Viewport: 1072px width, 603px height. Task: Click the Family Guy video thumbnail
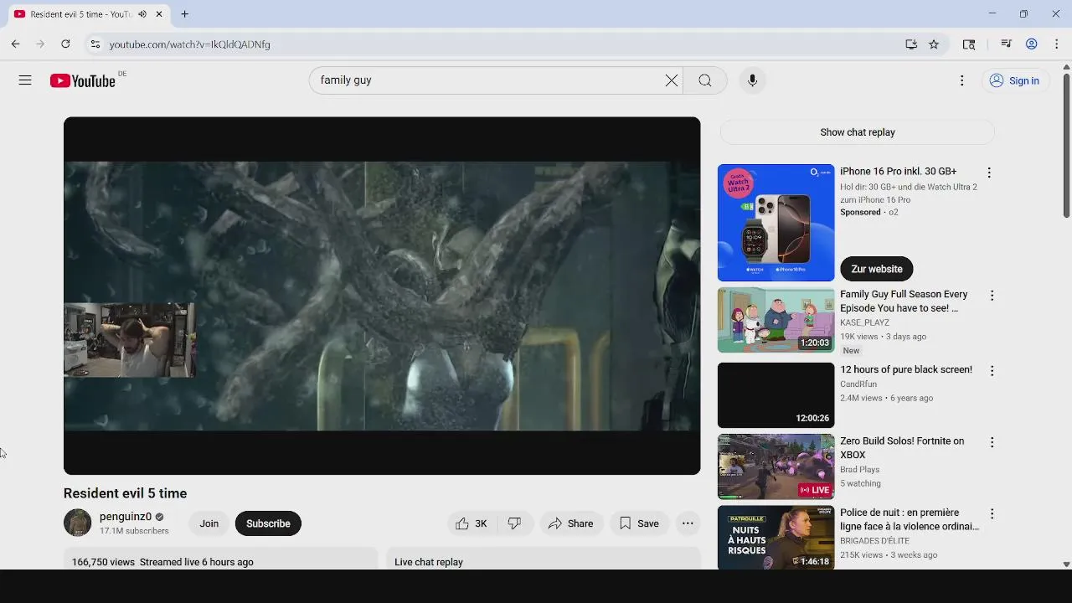[776, 320]
